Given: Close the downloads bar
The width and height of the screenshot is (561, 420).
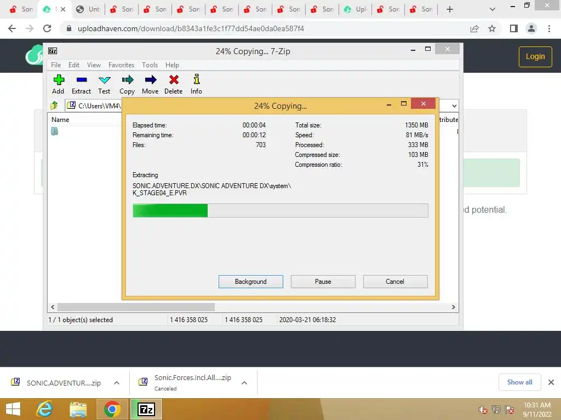Looking at the screenshot, I should [551, 382].
